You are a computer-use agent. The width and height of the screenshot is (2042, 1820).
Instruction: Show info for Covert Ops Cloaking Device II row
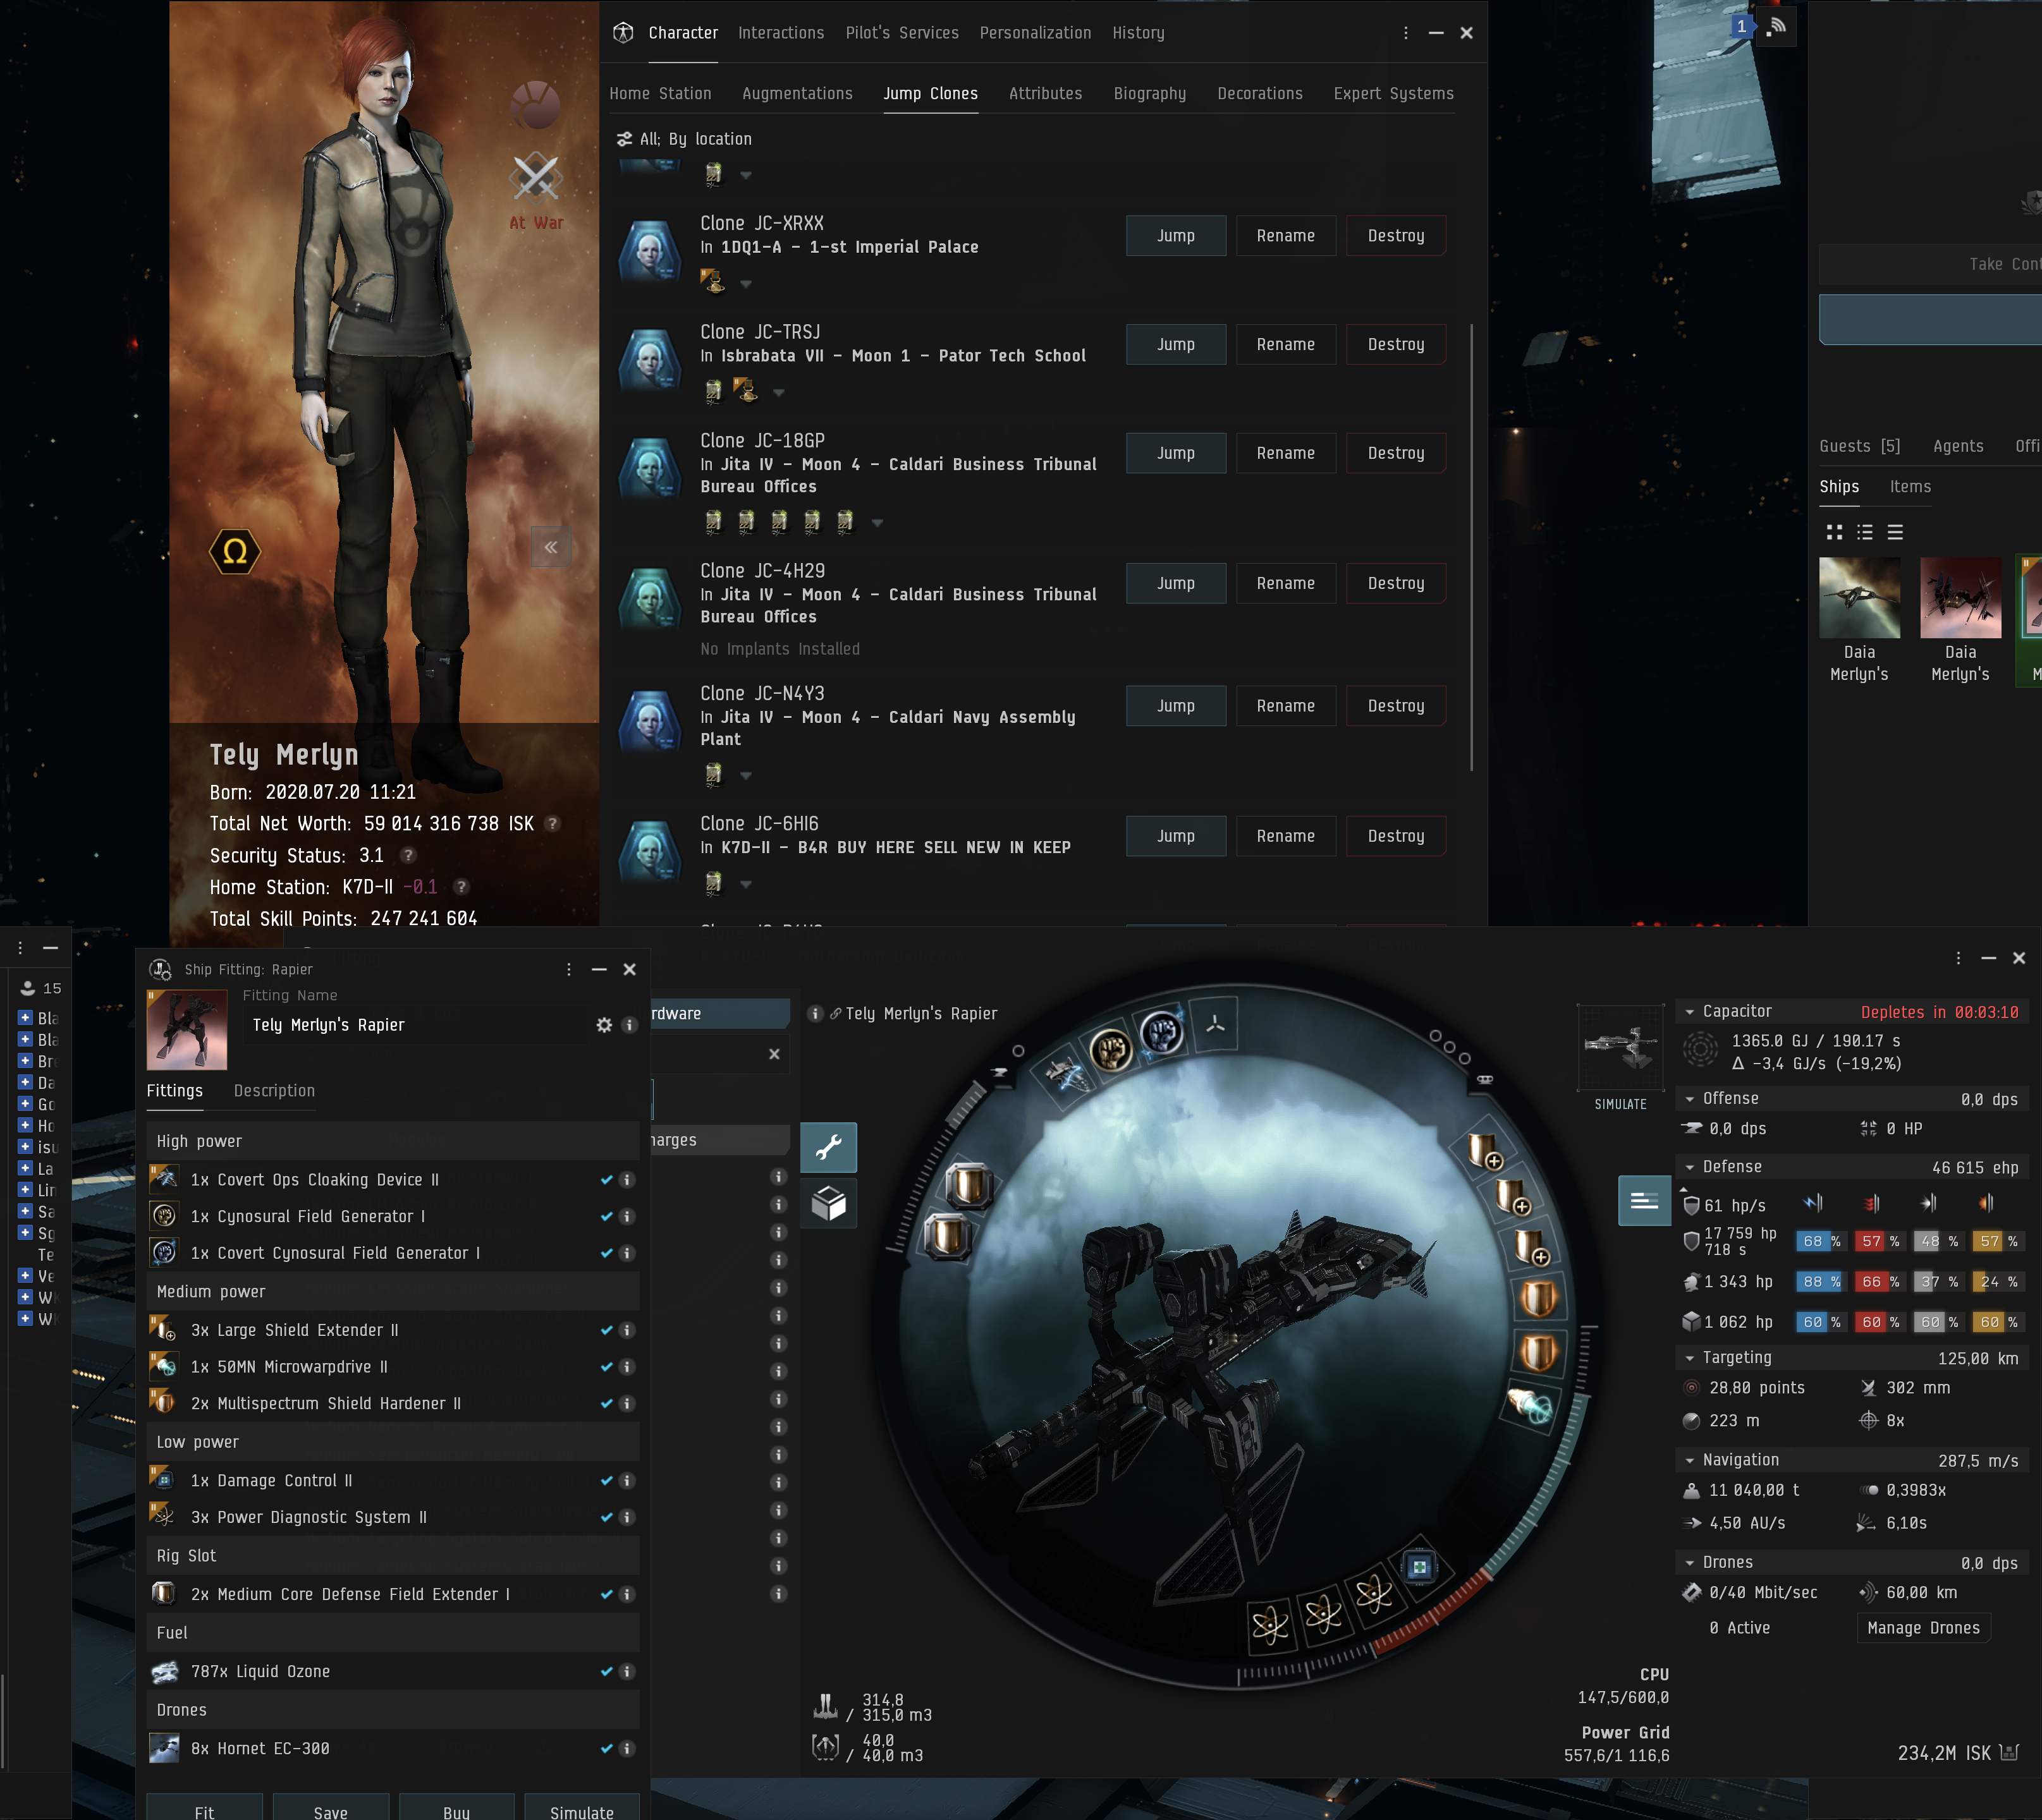click(627, 1180)
